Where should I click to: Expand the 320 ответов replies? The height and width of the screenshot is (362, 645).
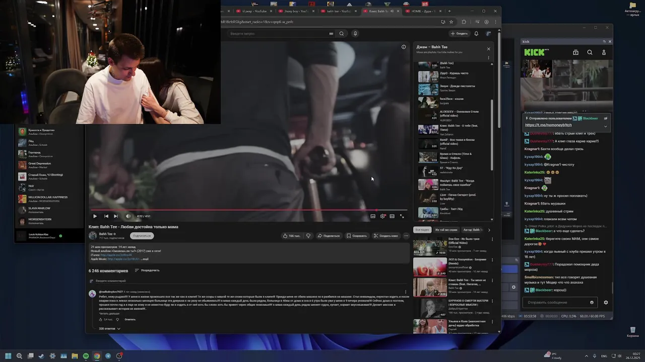pyautogui.click(x=109, y=328)
